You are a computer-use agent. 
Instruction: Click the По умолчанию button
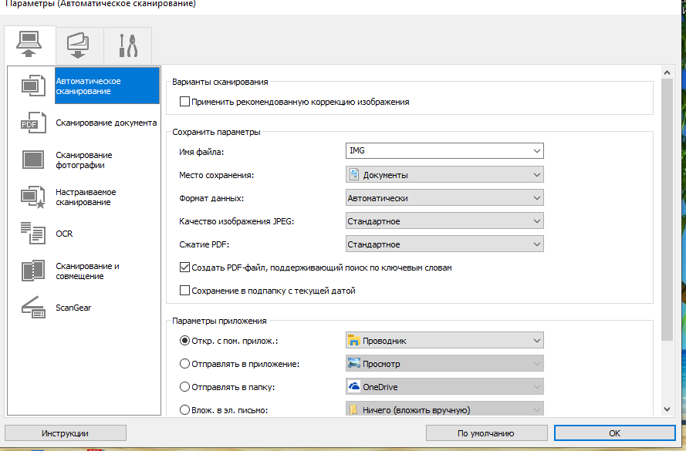486,433
